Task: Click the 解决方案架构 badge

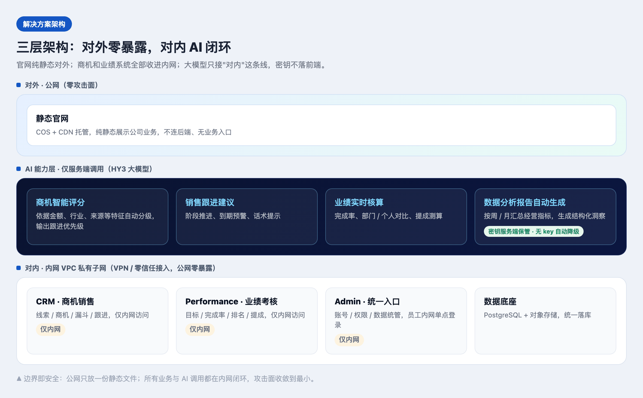Action: pyautogui.click(x=44, y=24)
